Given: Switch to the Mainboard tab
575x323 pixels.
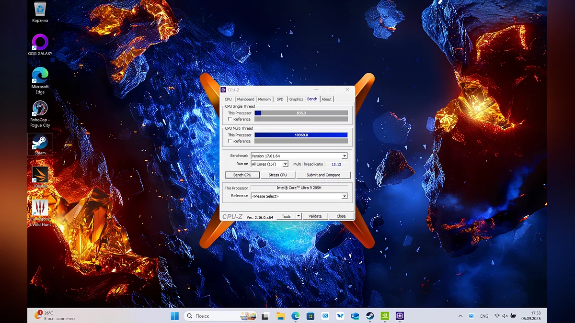Looking at the screenshot, I should [245, 99].
